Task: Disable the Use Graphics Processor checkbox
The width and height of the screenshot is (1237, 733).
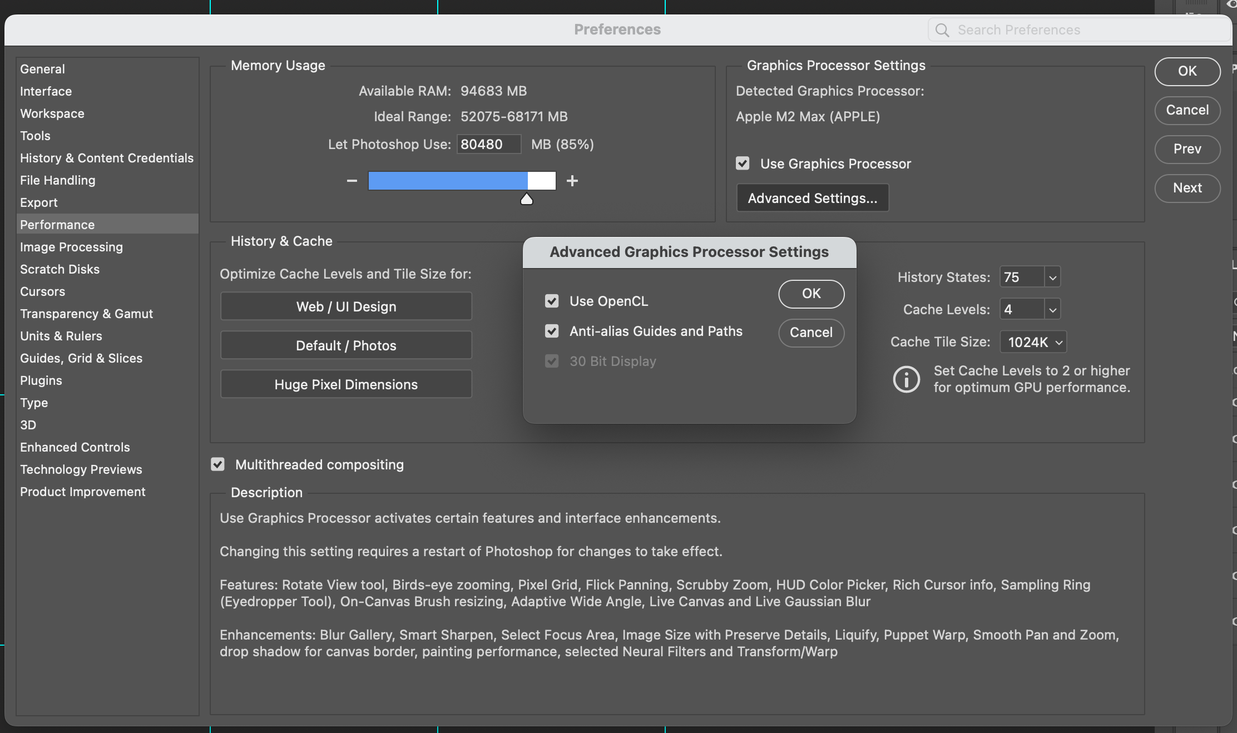Action: 743,163
